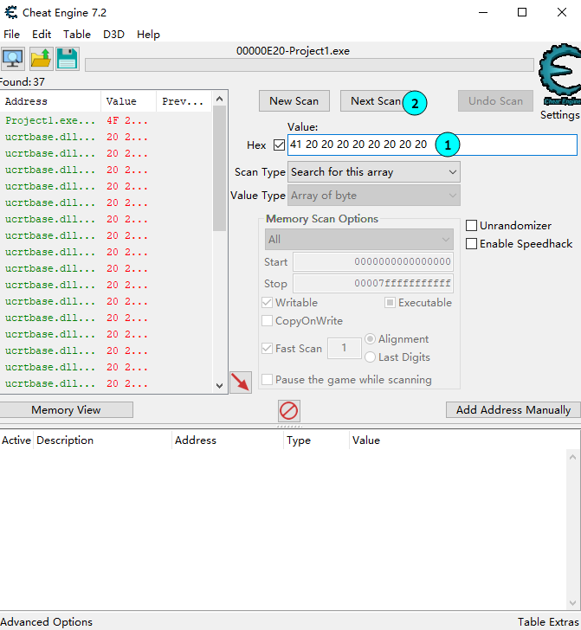The height and width of the screenshot is (630, 581).
Task: Click the Type column header
Action: coord(316,440)
